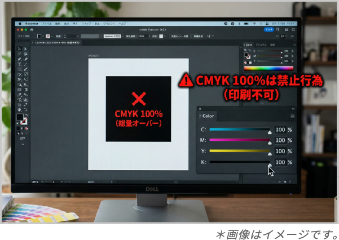Select the Symbol Sprayer tool
This screenshot has width=339, height=240.
click(x=19, y=100)
